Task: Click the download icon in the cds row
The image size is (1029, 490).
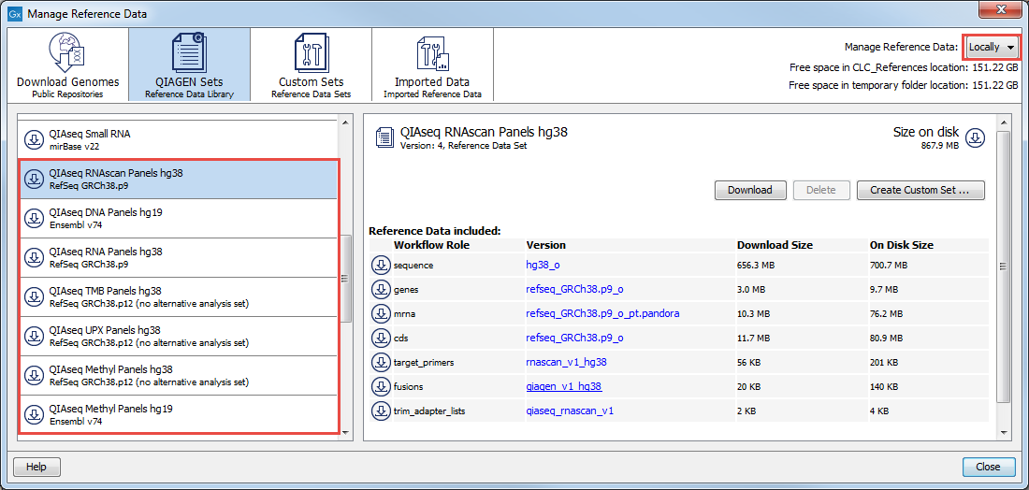Action: 380,338
